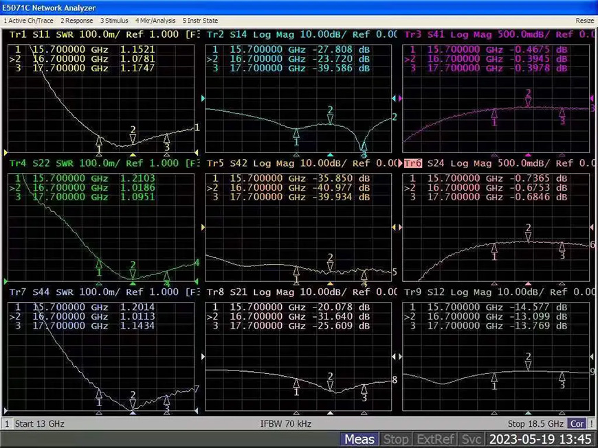Select trace label Tr5 S42 Log Mag
598x448 pixels.
[x=251, y=163]
